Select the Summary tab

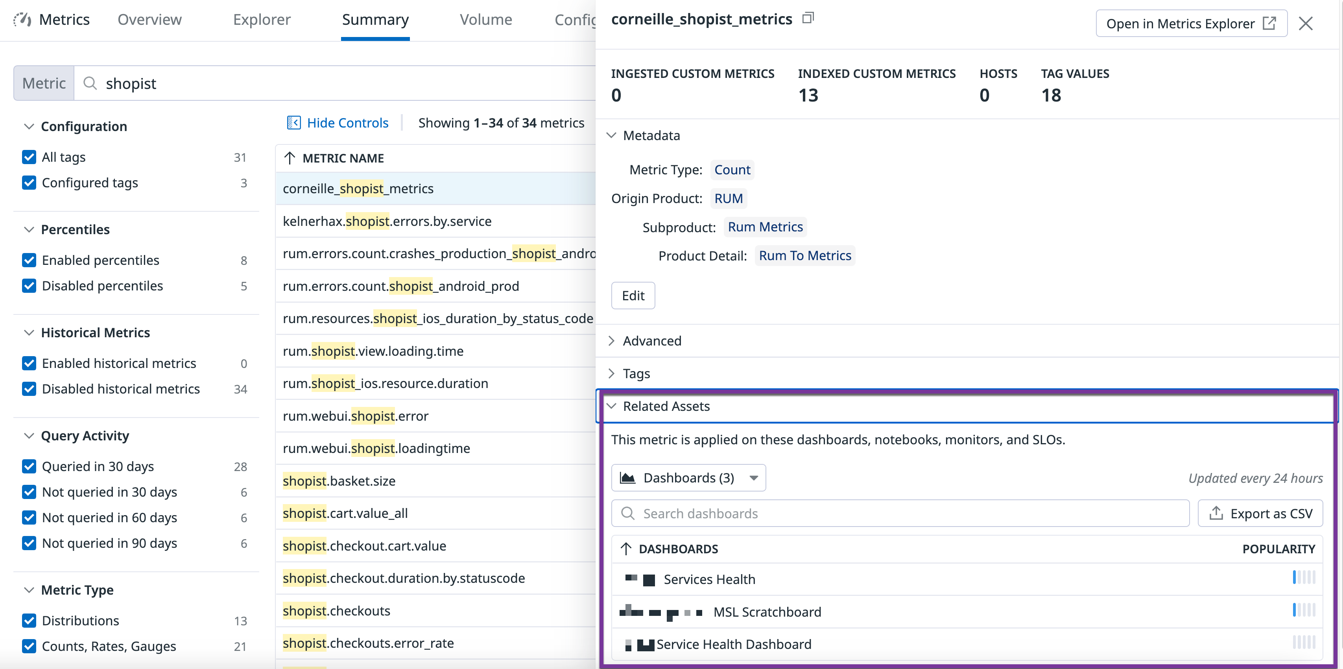click(375, 20)
